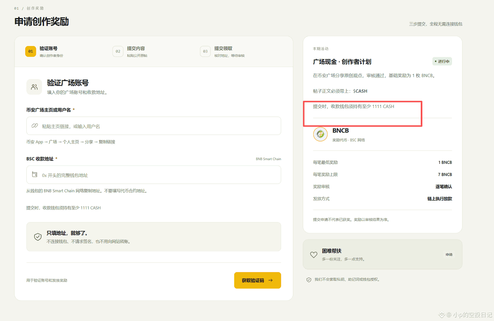Image resolution: width=494 pixels, height=321 pixels.
Task: Click the 本期活动 label
Action: coord(321,49)
